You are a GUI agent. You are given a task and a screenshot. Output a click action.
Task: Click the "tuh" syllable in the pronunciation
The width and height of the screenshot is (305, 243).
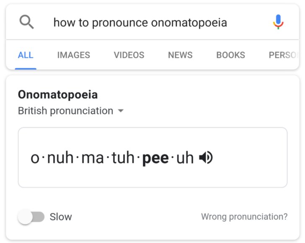pos(123,158)
